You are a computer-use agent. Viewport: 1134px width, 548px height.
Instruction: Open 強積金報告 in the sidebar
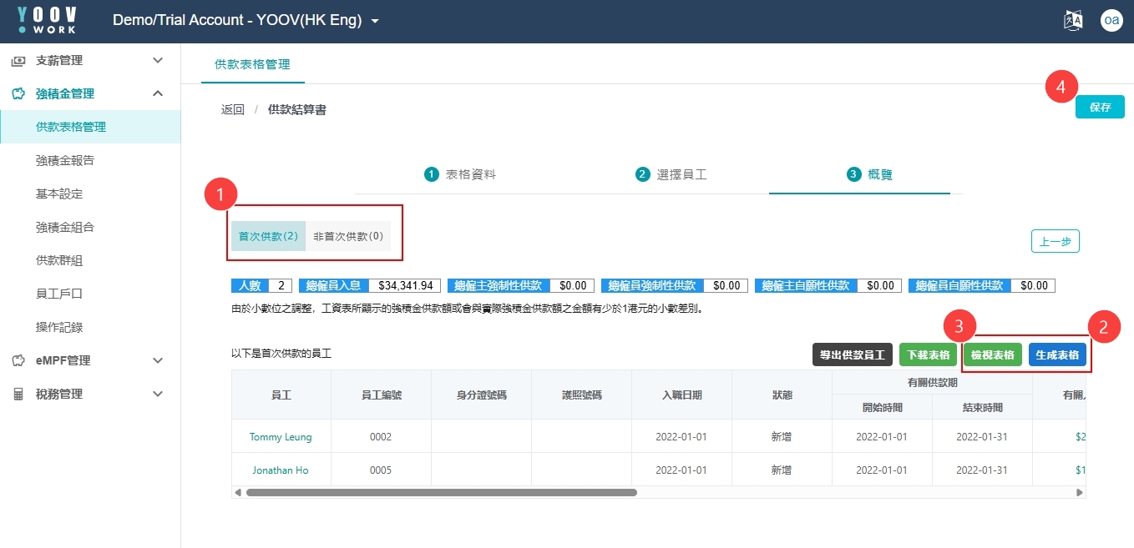click(x=65, y=161)
